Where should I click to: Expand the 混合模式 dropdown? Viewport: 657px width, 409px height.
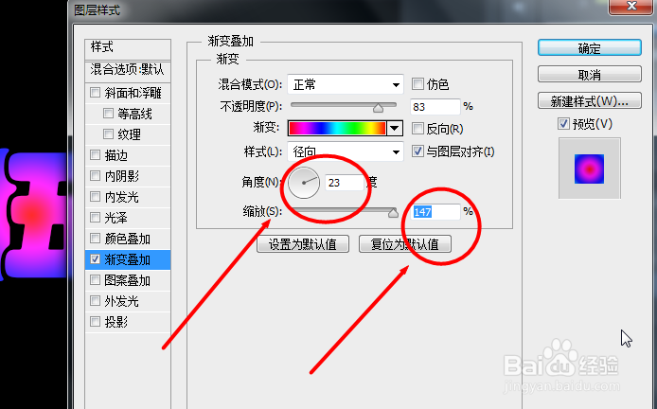(346, 84)
